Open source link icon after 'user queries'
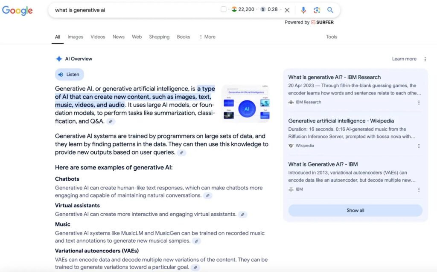 click(181, 153)
